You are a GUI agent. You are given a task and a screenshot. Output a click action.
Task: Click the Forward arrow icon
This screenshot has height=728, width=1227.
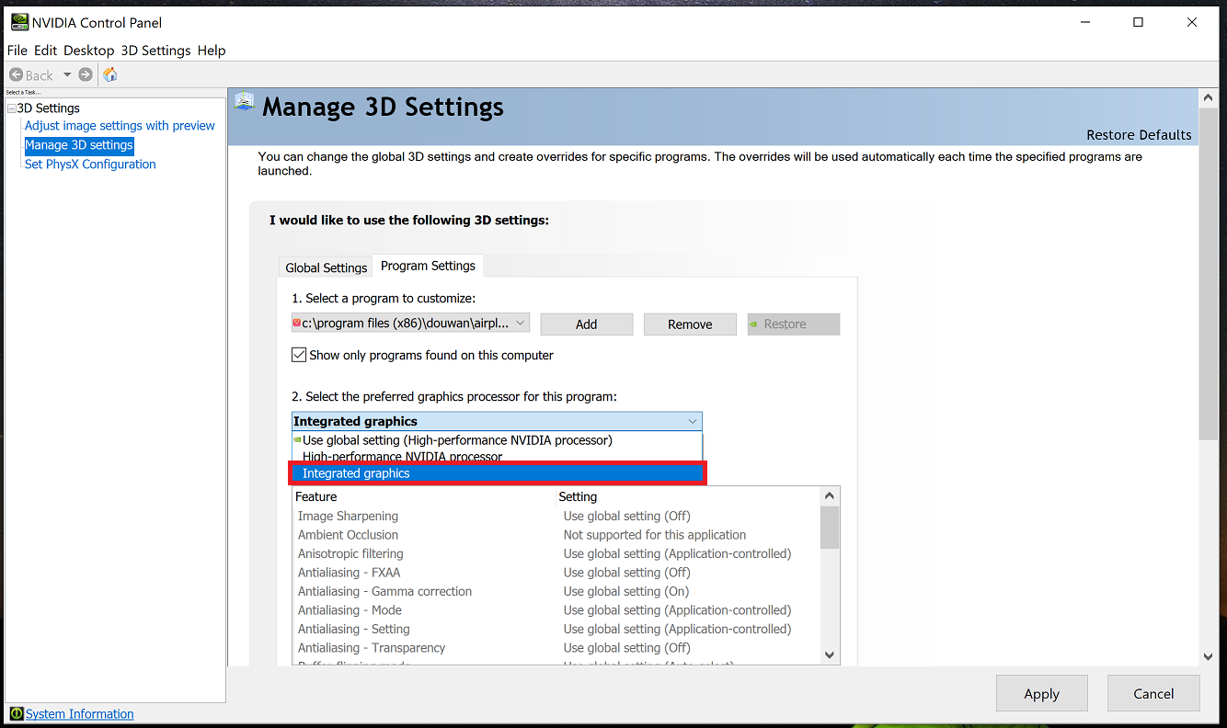point(86,74)
